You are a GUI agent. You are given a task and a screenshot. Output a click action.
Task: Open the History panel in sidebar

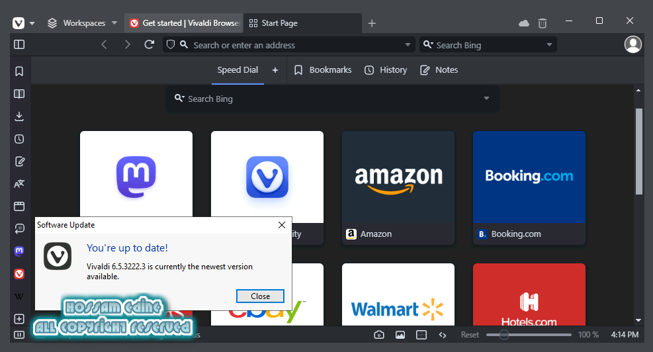pyautogui.click(x=19, y=139)
